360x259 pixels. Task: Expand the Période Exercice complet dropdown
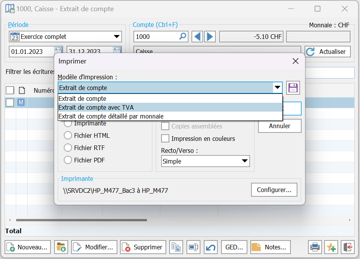117,37
